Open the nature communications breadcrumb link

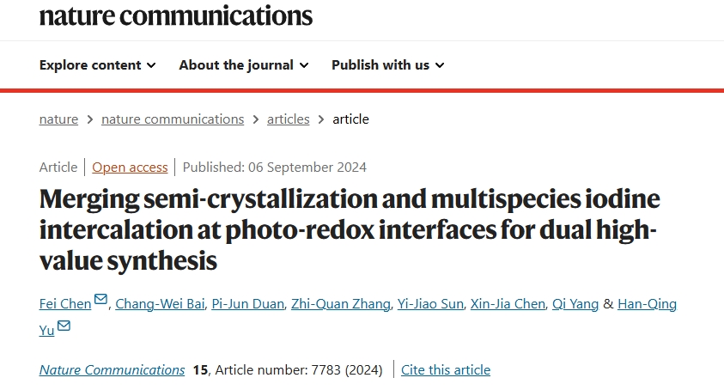pyautogui.click(x=173, y=119)
